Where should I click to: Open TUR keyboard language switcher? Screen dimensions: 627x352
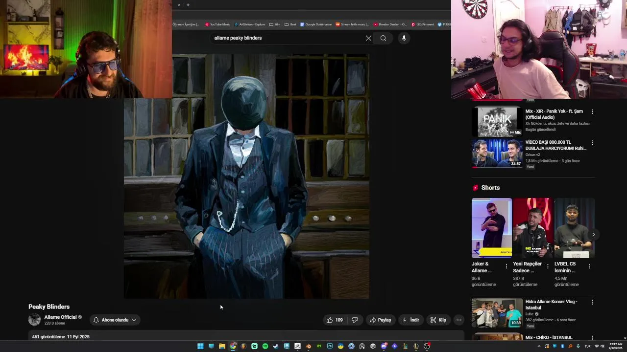click(x=587, y=346)
